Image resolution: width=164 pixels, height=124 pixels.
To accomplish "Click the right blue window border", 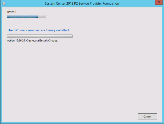I will 163,63.
